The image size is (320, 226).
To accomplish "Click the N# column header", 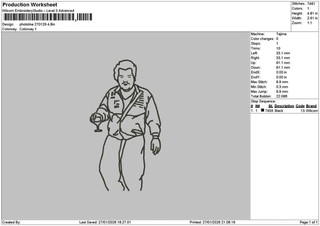I will tap(258, 106).
